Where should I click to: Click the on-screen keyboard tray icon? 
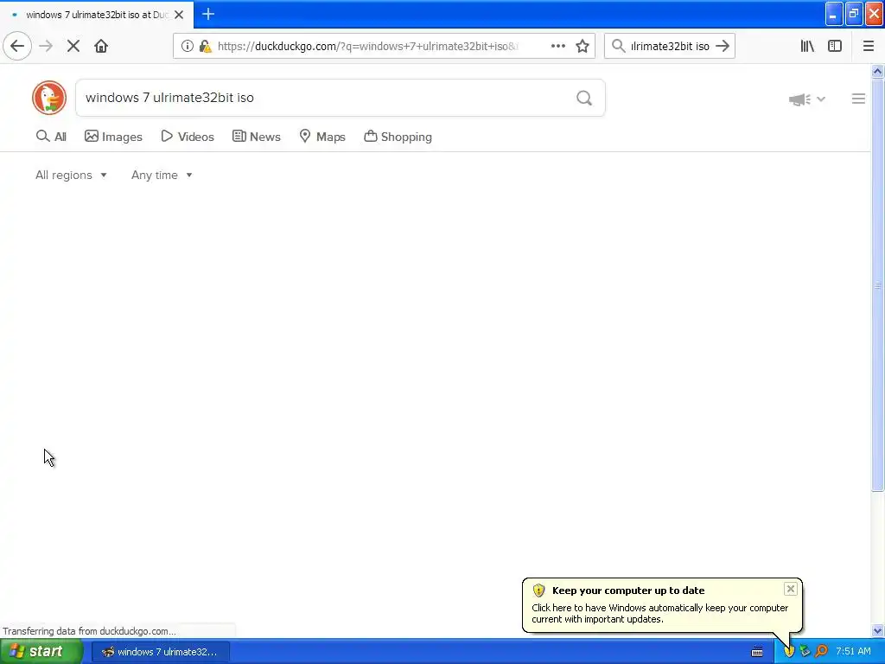pos(757,652)
